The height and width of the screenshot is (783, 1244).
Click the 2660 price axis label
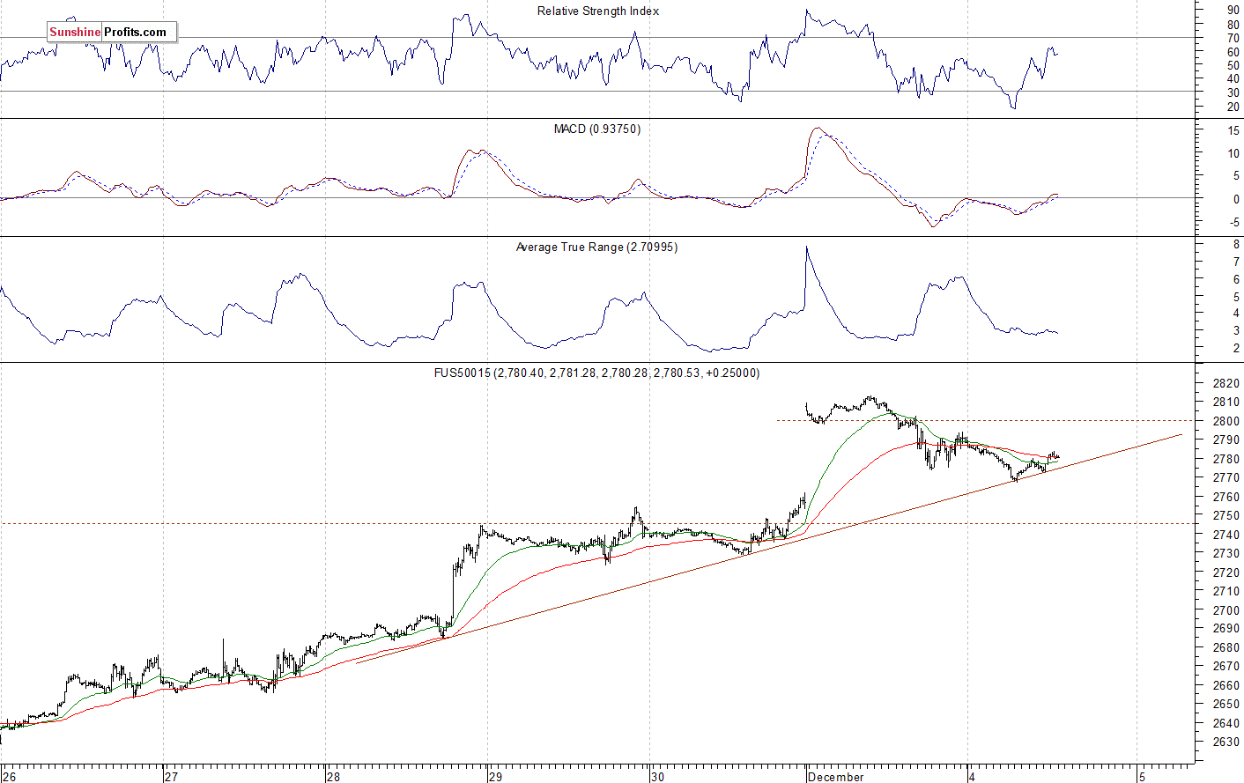pos(1226,686)
